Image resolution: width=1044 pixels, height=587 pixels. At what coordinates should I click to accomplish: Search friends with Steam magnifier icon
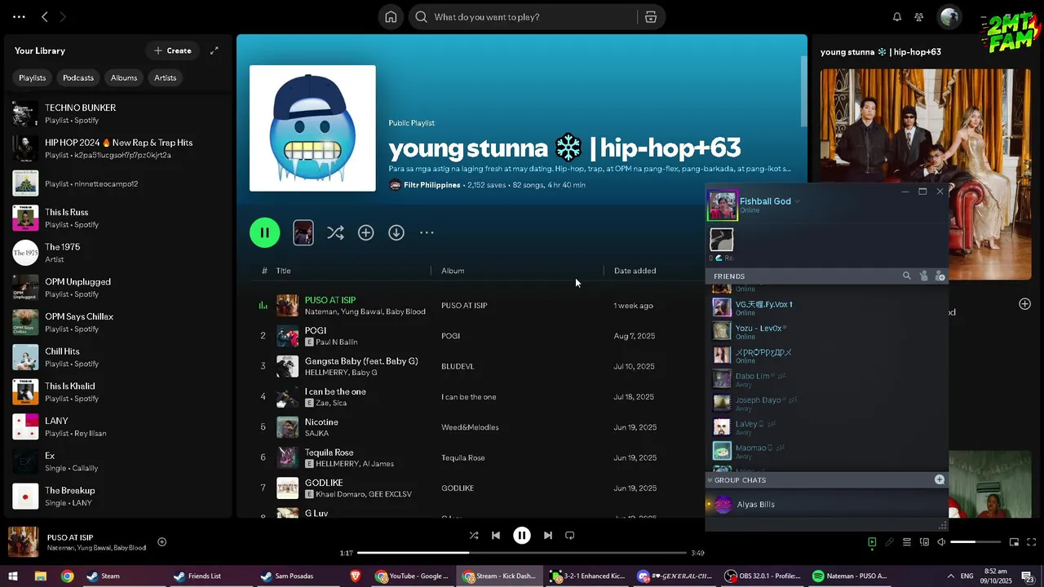[x=906, y=276]
